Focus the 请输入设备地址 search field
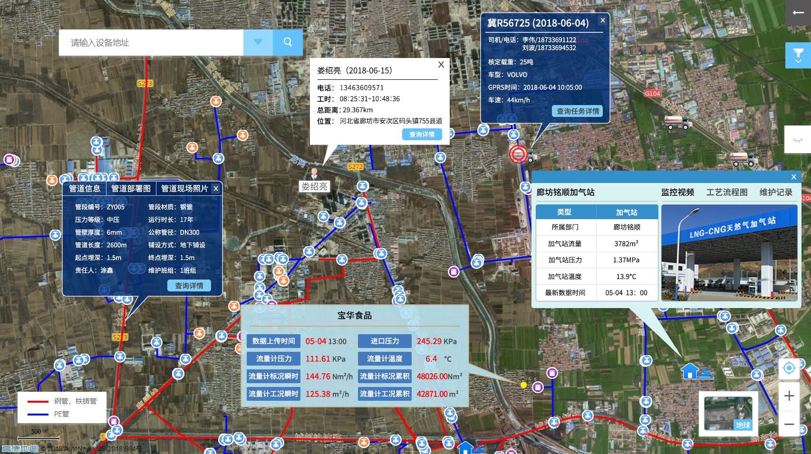The width and height of the screenshot is (811, 454). [x=151, y=42]
